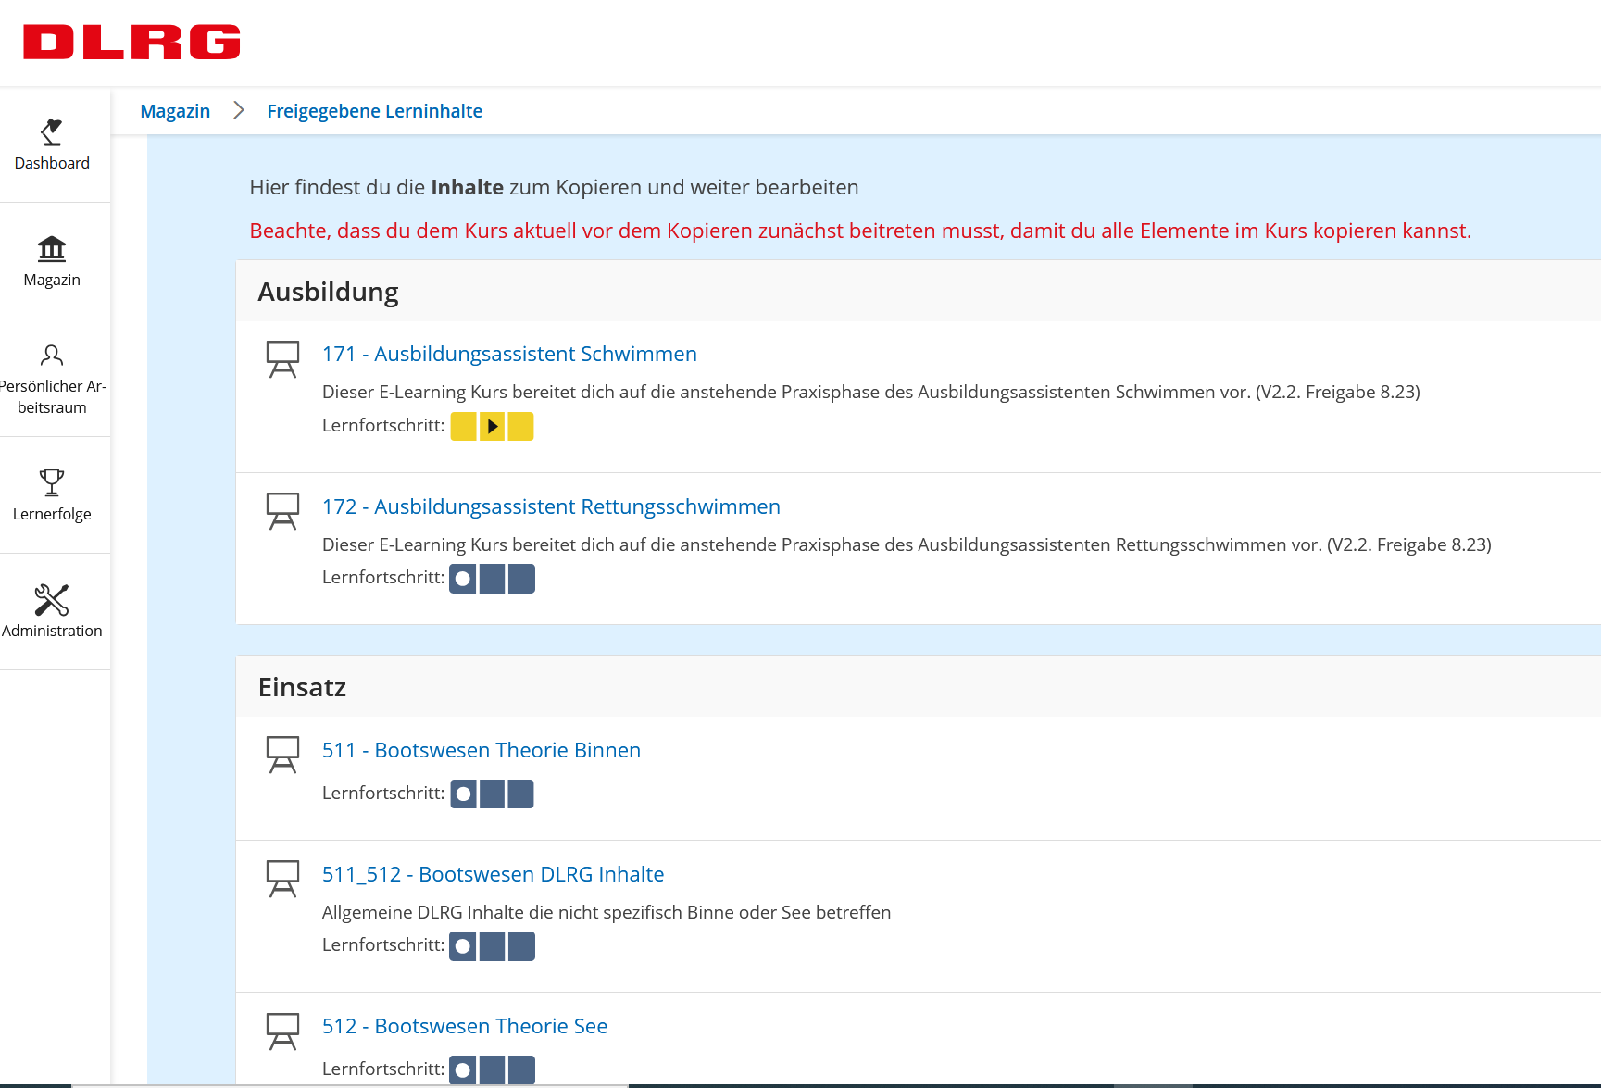Click course icon beside 172 Ausbildungsassistent Rettungsschwimmen
The height and width of the screenshot is (1088, 1601).
tap(282, 511)
